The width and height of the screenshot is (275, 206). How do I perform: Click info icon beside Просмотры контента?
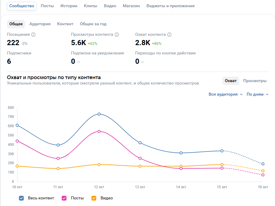click(117, 35)
